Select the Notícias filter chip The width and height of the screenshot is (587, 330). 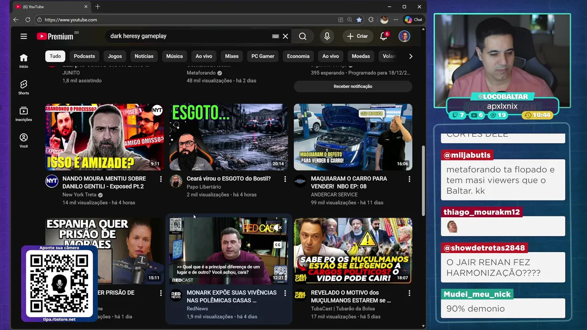click(144, 56)
